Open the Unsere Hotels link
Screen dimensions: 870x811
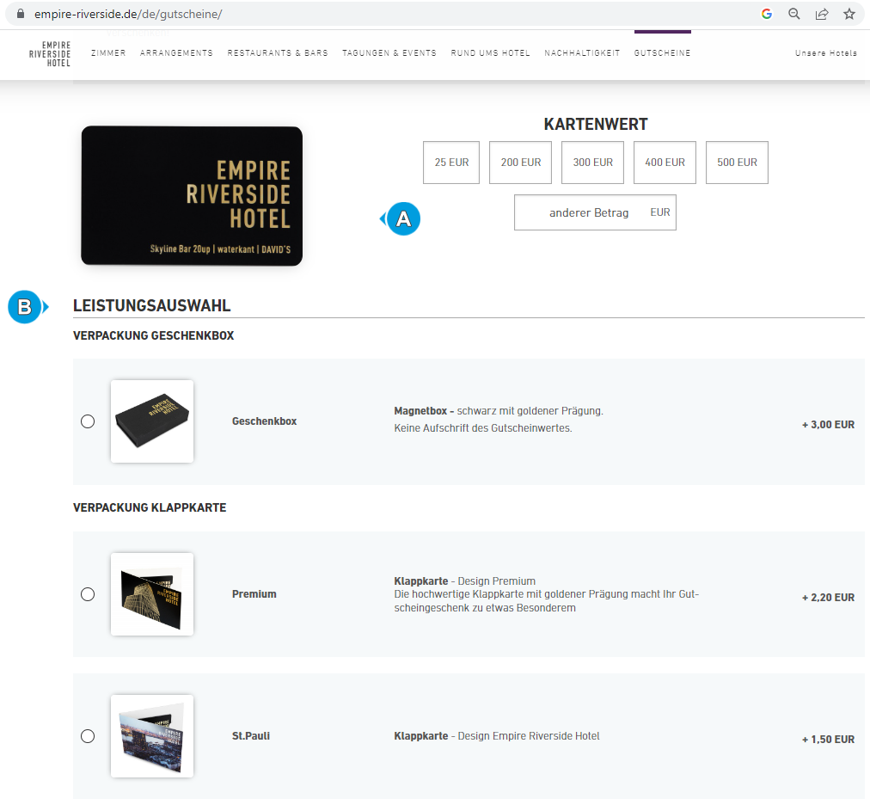(x=825, y=52)
